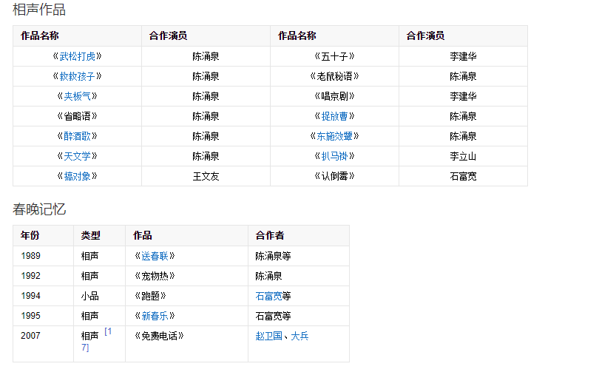Click the 救救孩子 work link
Screen dimensions: 599x375
coord(77,76)
